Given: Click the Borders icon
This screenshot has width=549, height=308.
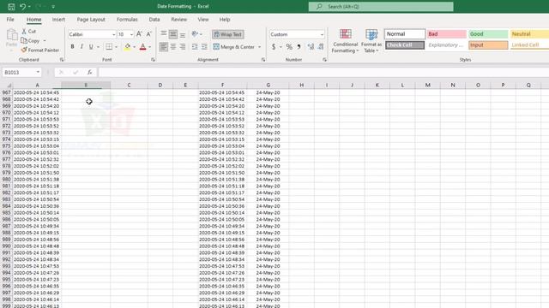Looking at the screenshot, I should click(x=109, y=47).
